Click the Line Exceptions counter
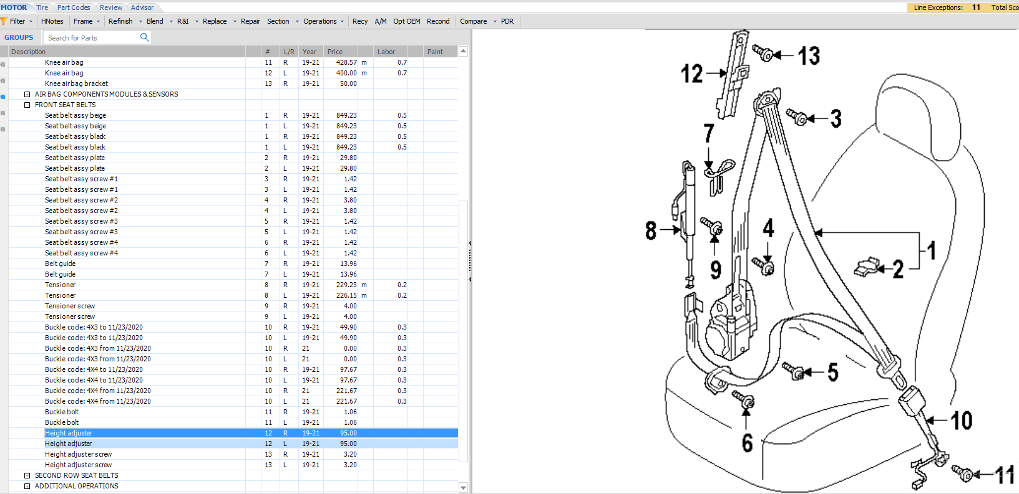 (x=947, y=7)
